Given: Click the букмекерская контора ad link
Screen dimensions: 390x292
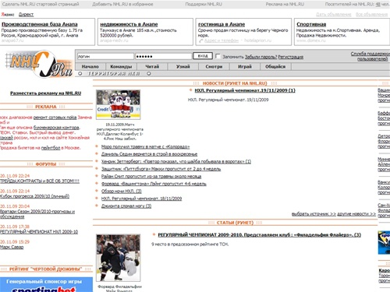Looking at the screenshot, I should click(56, 128).
